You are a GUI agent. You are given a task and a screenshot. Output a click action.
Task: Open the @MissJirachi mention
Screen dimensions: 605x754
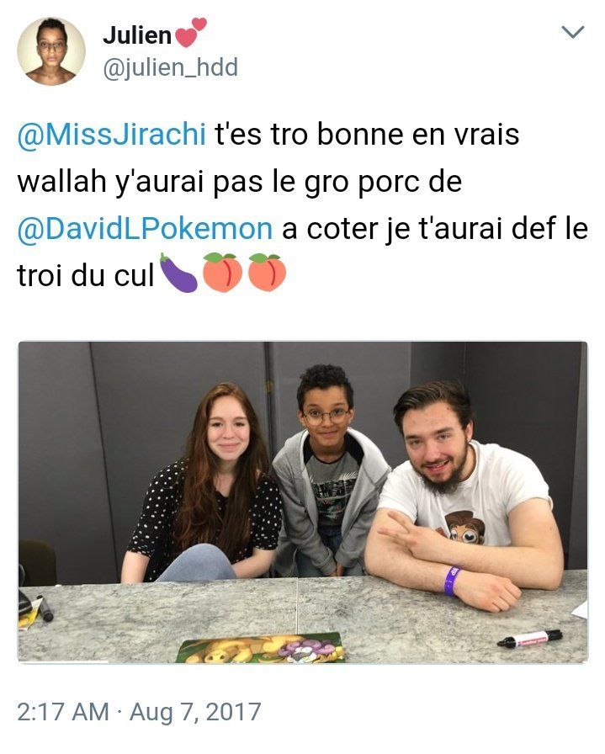pos(112,134)
